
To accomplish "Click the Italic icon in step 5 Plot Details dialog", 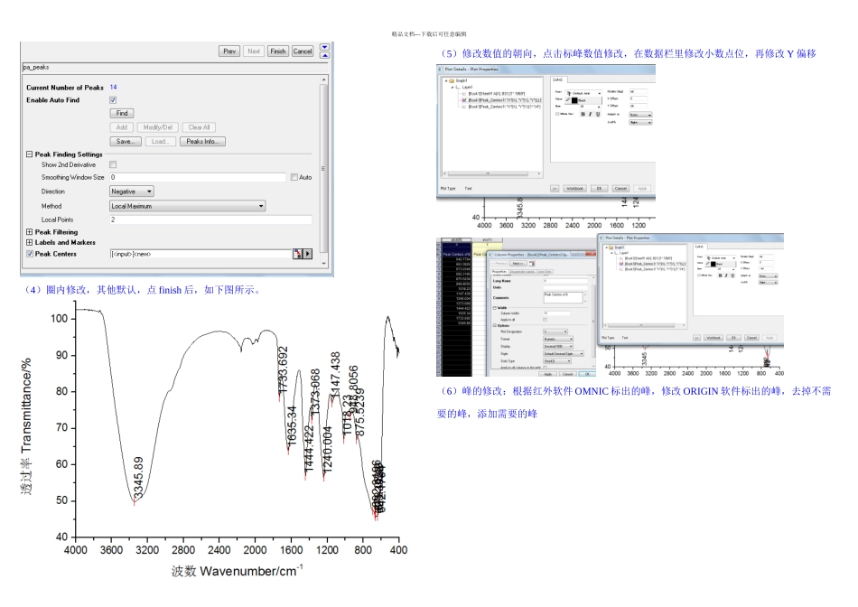I will tap(591, 114).
